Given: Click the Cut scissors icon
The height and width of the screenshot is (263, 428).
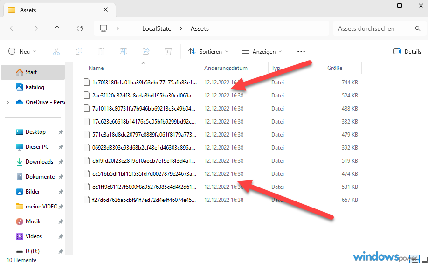Looking at the screenshot, I should (56, 51).
